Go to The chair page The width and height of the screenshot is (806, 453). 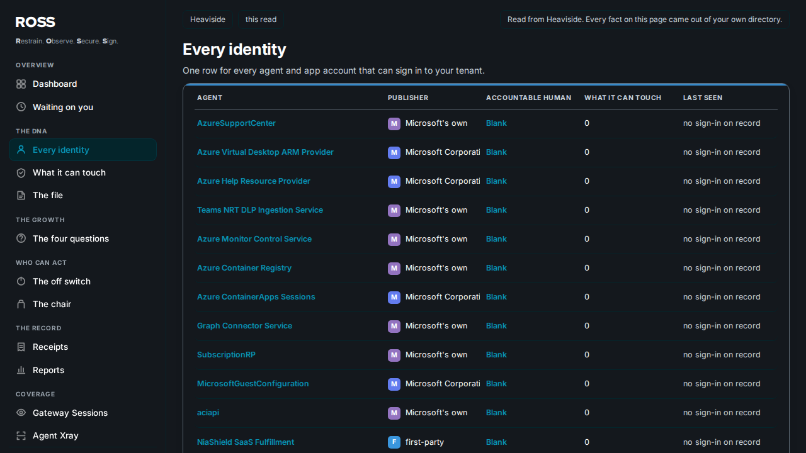pyautogui.click(x=82, y=304)
